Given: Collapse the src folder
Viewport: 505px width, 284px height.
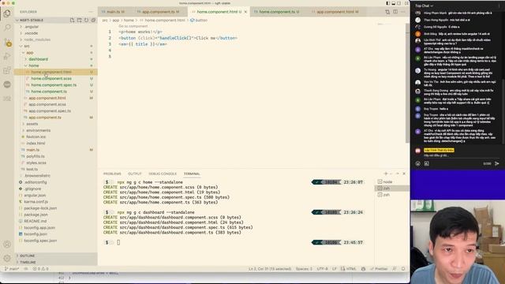Looking at the screenshot, I should [x=26, y=46].
